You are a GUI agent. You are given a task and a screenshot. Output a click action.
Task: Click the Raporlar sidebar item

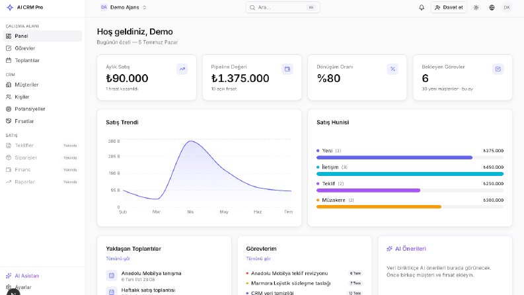pyautogui.click(x=42, y=182)
